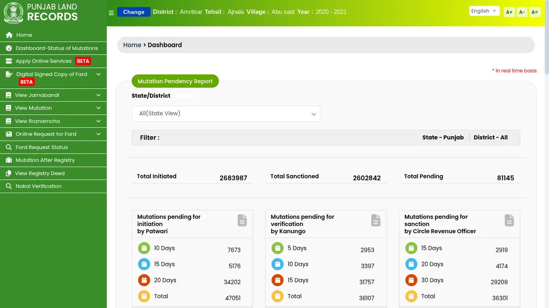Screen dimensions: 549x308
Task: Open the English language dropdown
Action: [x=484, y=11]
